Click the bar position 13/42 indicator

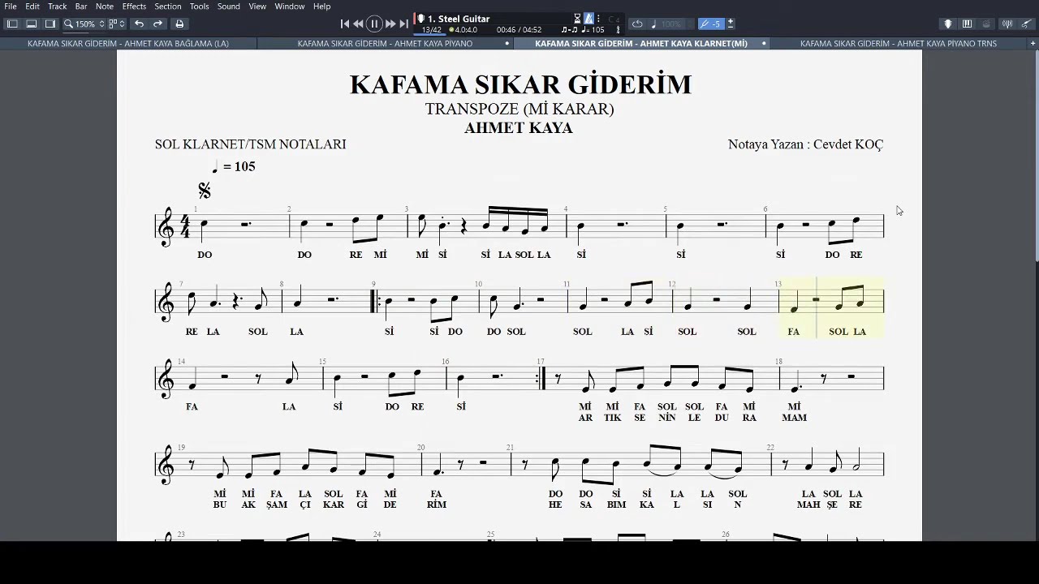point(431,30)
